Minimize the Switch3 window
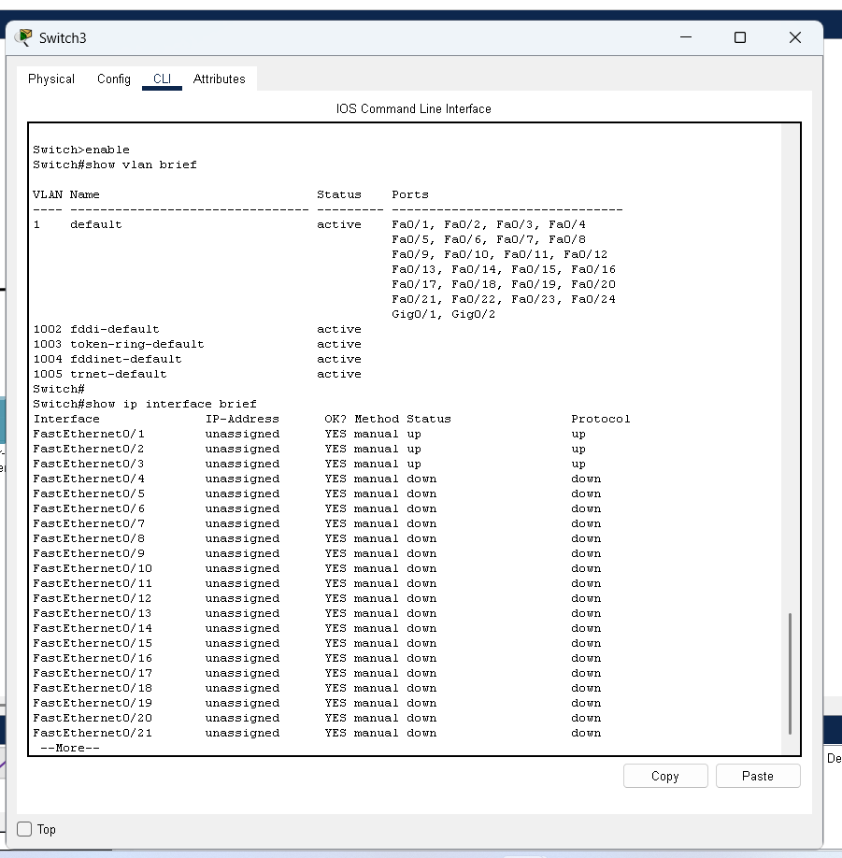 (687, 37)
